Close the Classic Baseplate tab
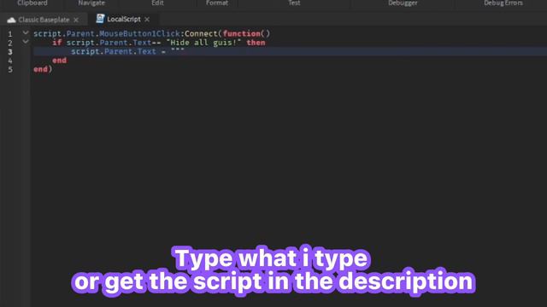547x307 pixels. click(x=76, y=20)
